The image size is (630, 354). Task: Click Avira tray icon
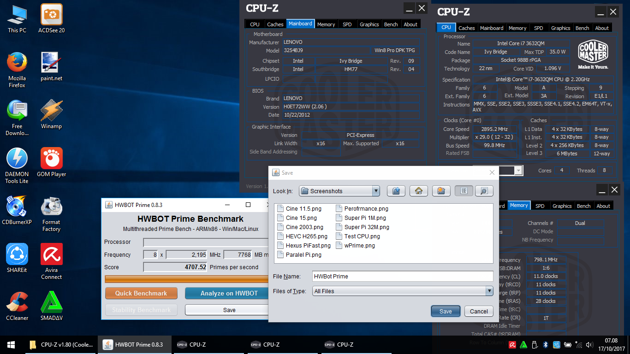pos(512,344)
